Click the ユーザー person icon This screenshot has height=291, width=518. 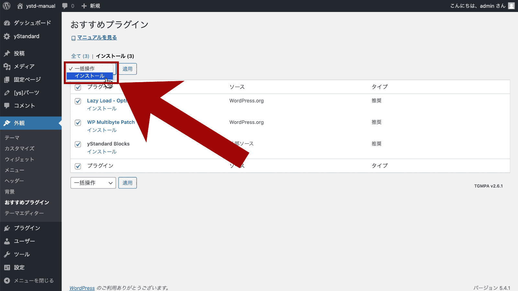click(x=7, y=241)
